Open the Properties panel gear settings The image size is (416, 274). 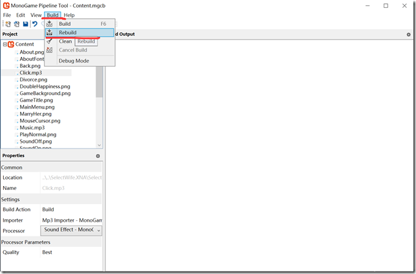98,156
